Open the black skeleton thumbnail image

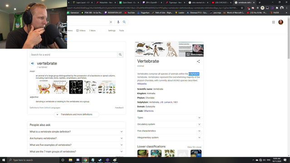(x=76, y=87)
